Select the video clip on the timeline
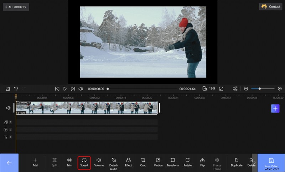Image resolution: width=285 pixels, height=172 pixels. [87, 108]
